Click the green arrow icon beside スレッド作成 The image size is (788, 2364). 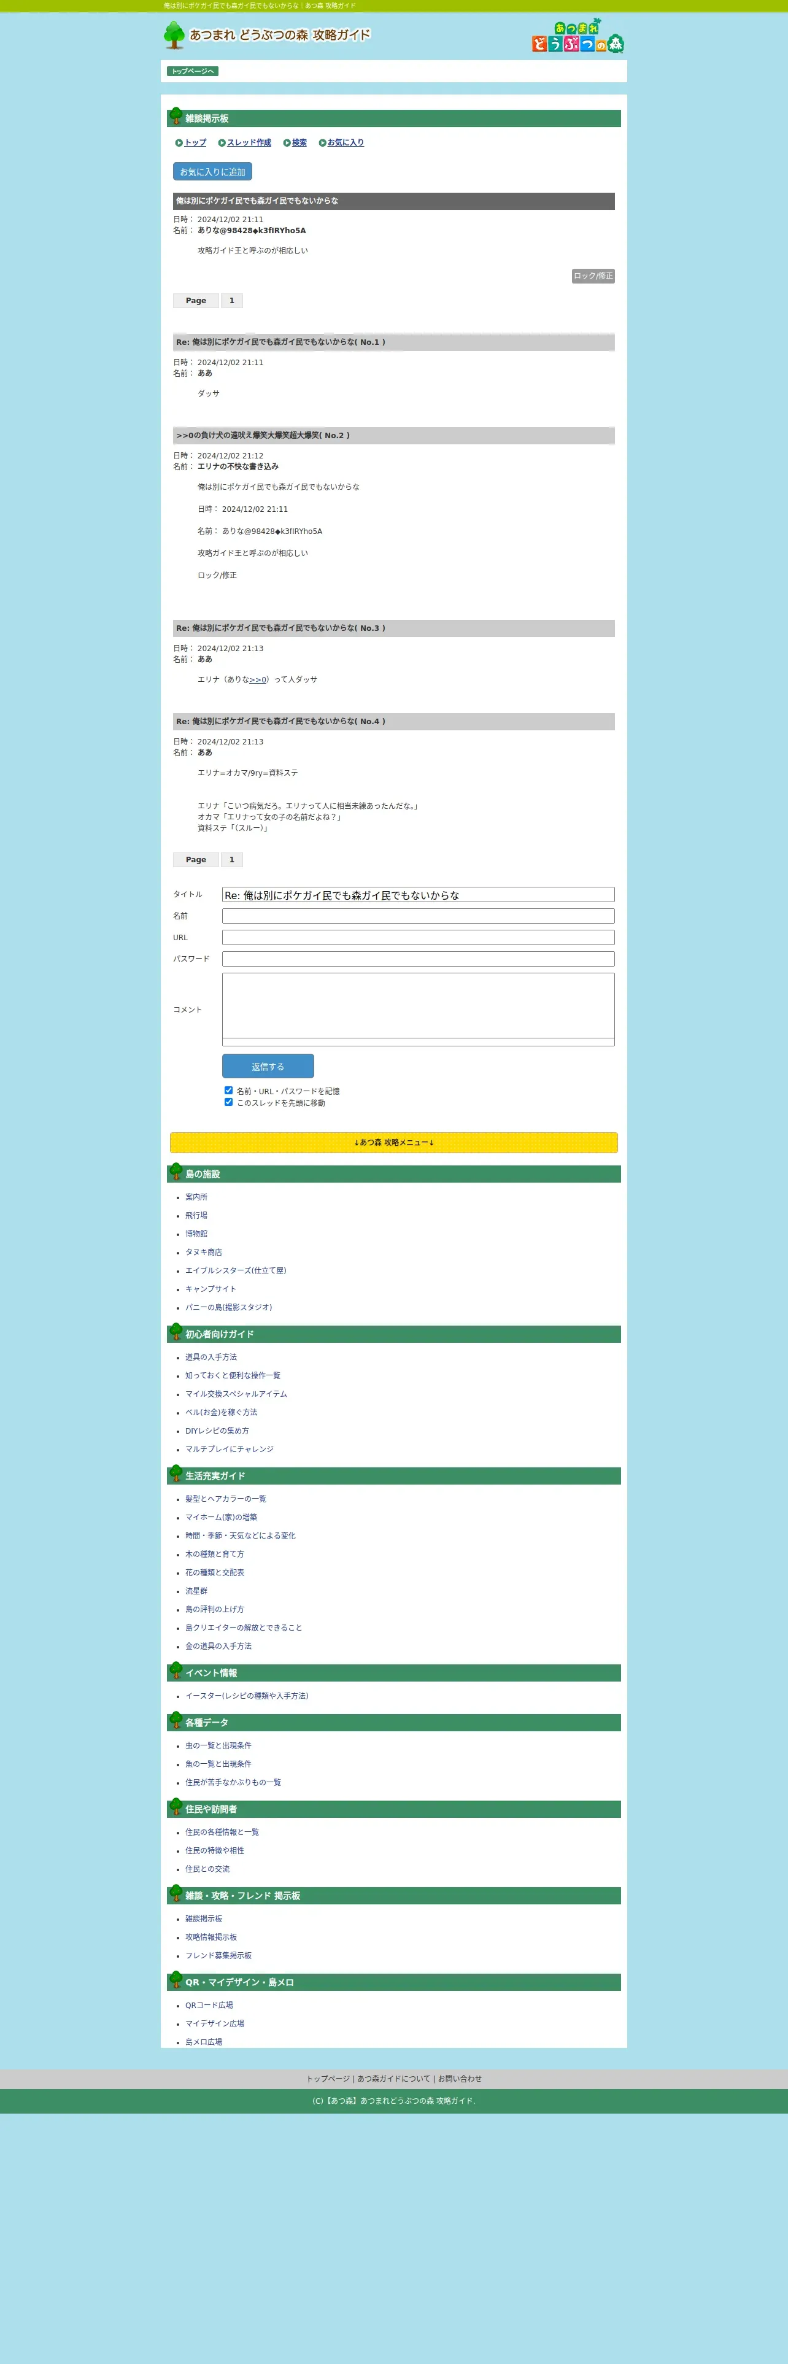[222, 142]
